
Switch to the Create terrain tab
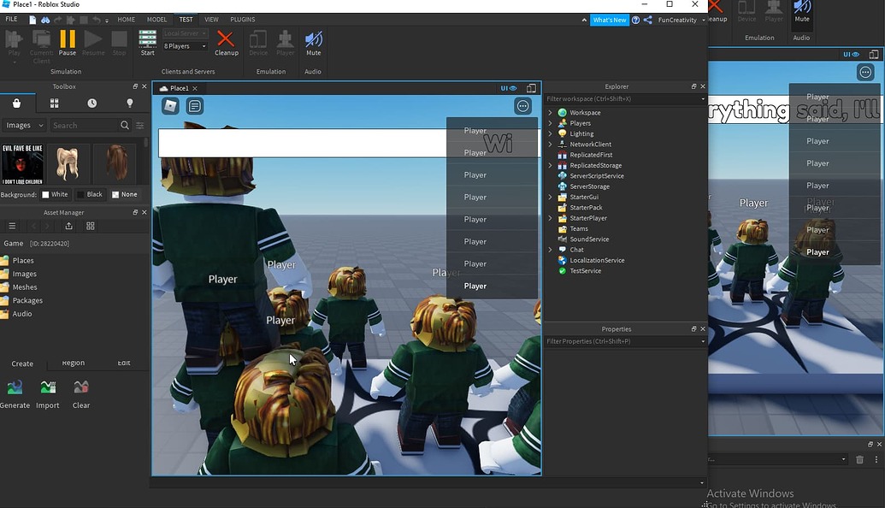click(x=22, y=363)
